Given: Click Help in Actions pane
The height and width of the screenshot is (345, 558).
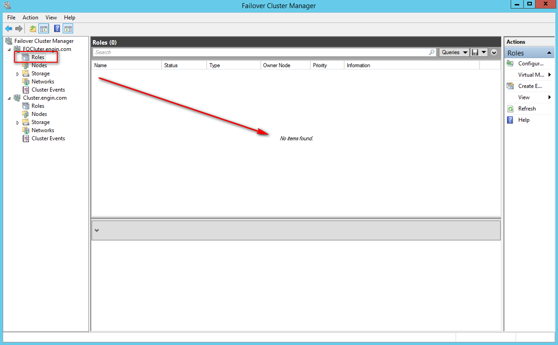Looking at the screenshot, I should (524, 120).
